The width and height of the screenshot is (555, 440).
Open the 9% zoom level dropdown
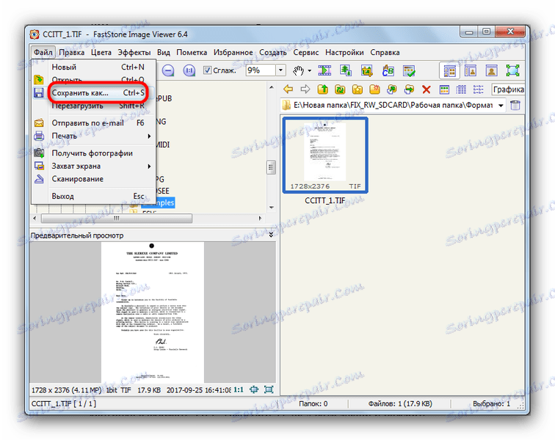tap(280, 70)
